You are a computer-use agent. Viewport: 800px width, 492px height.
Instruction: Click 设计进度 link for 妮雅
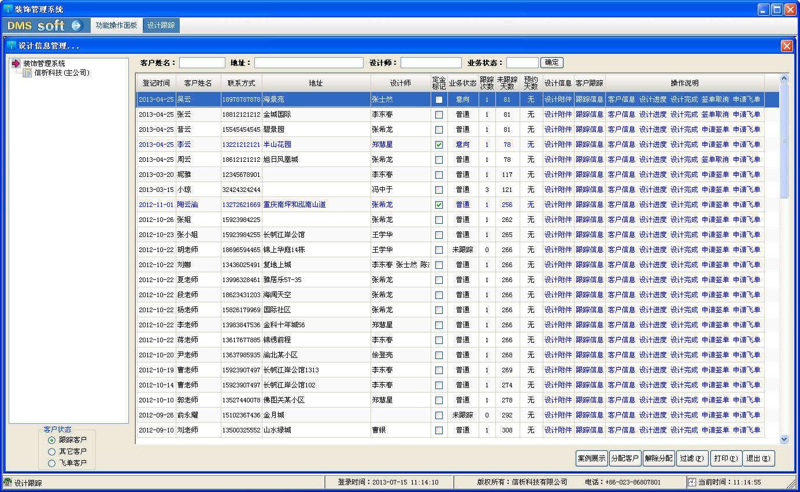(653, 175)
